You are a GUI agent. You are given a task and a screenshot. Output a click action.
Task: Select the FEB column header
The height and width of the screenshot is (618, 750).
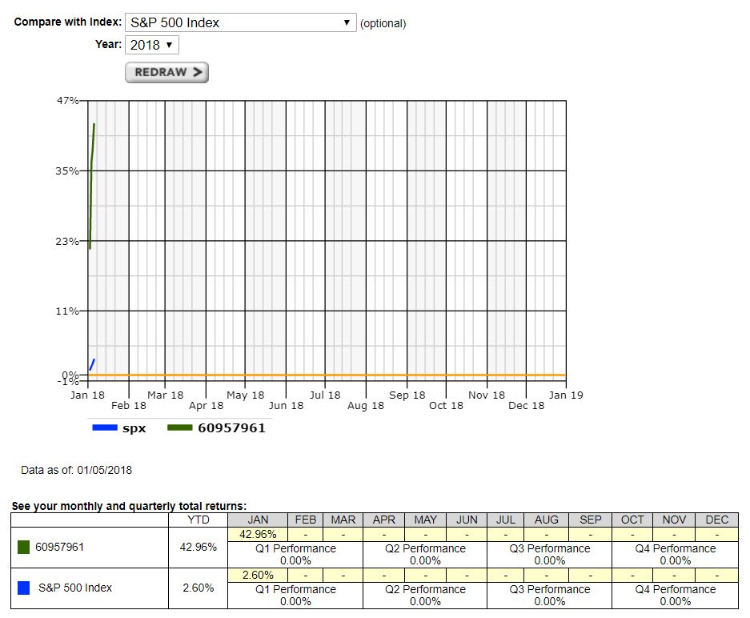point(305,520)
